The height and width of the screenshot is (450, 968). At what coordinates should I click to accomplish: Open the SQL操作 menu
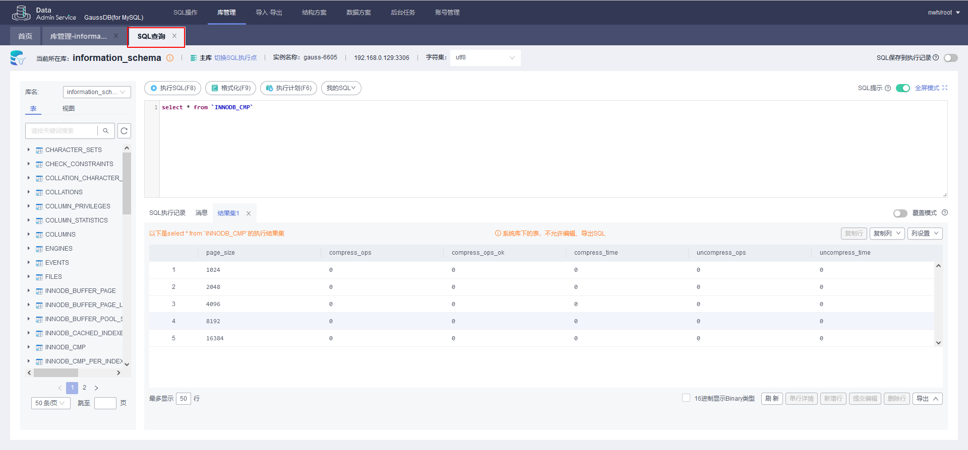tap(186, 13)
